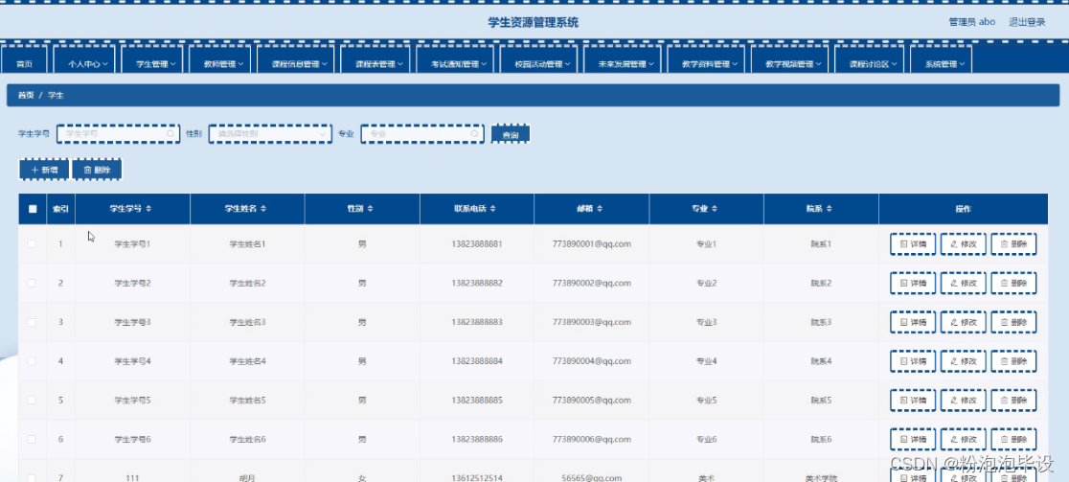Click the 管理员 abo account label
The width and height of the screenshot is (1069, 482).
click(971, 22)
